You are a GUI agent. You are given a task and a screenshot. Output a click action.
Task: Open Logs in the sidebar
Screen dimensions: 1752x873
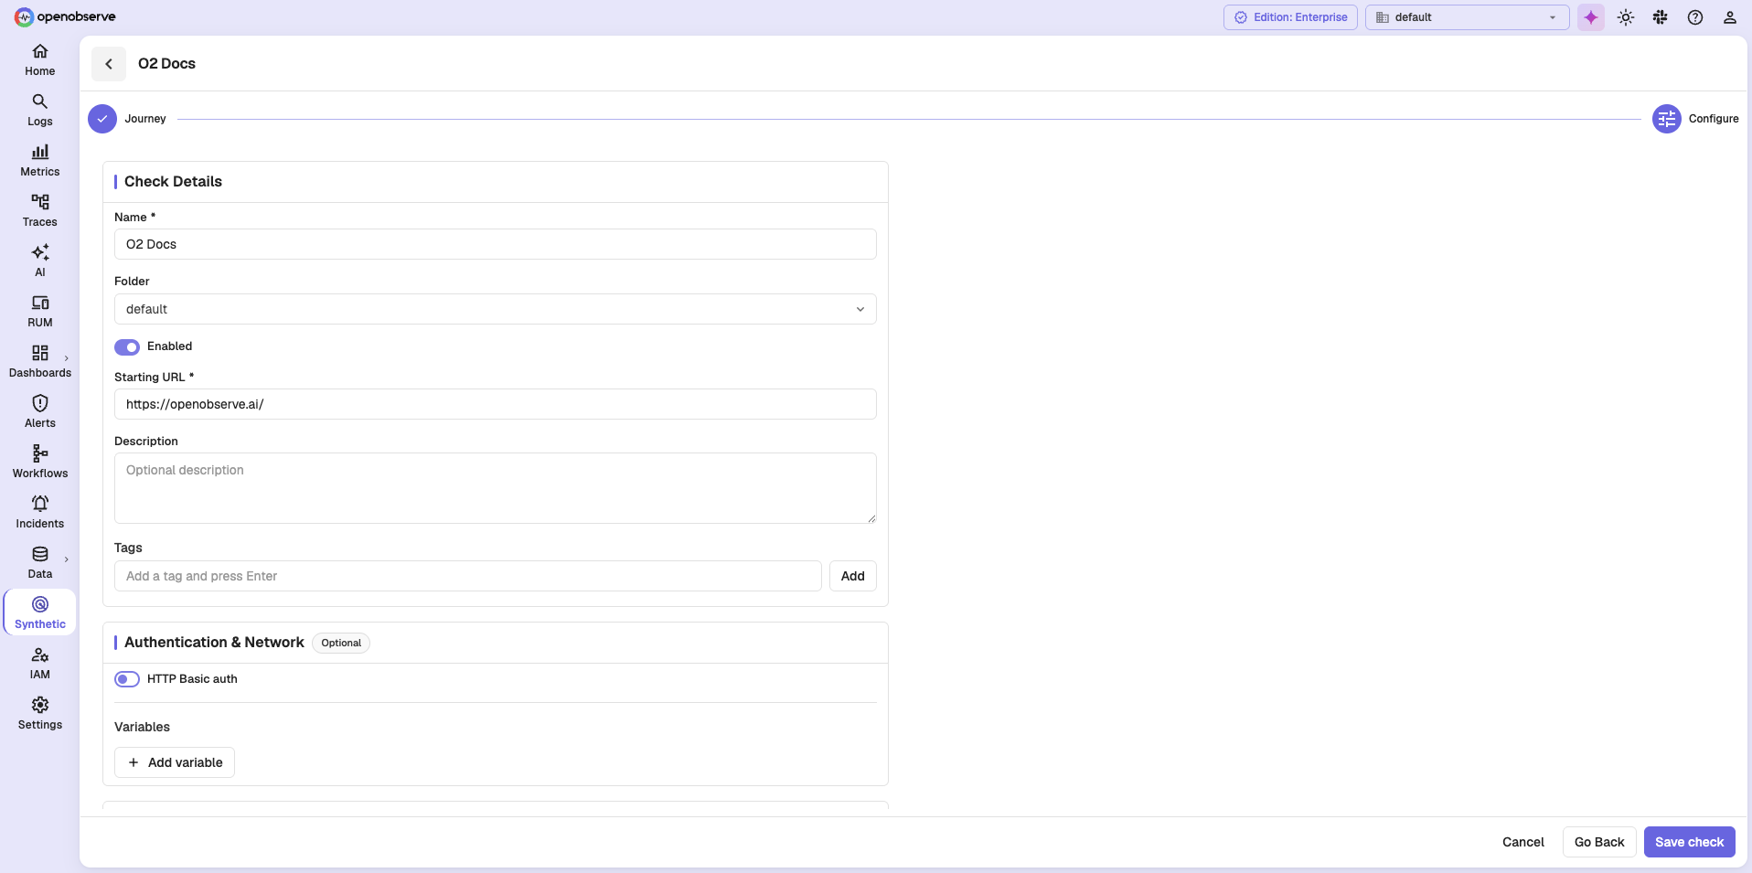point(40,111)
